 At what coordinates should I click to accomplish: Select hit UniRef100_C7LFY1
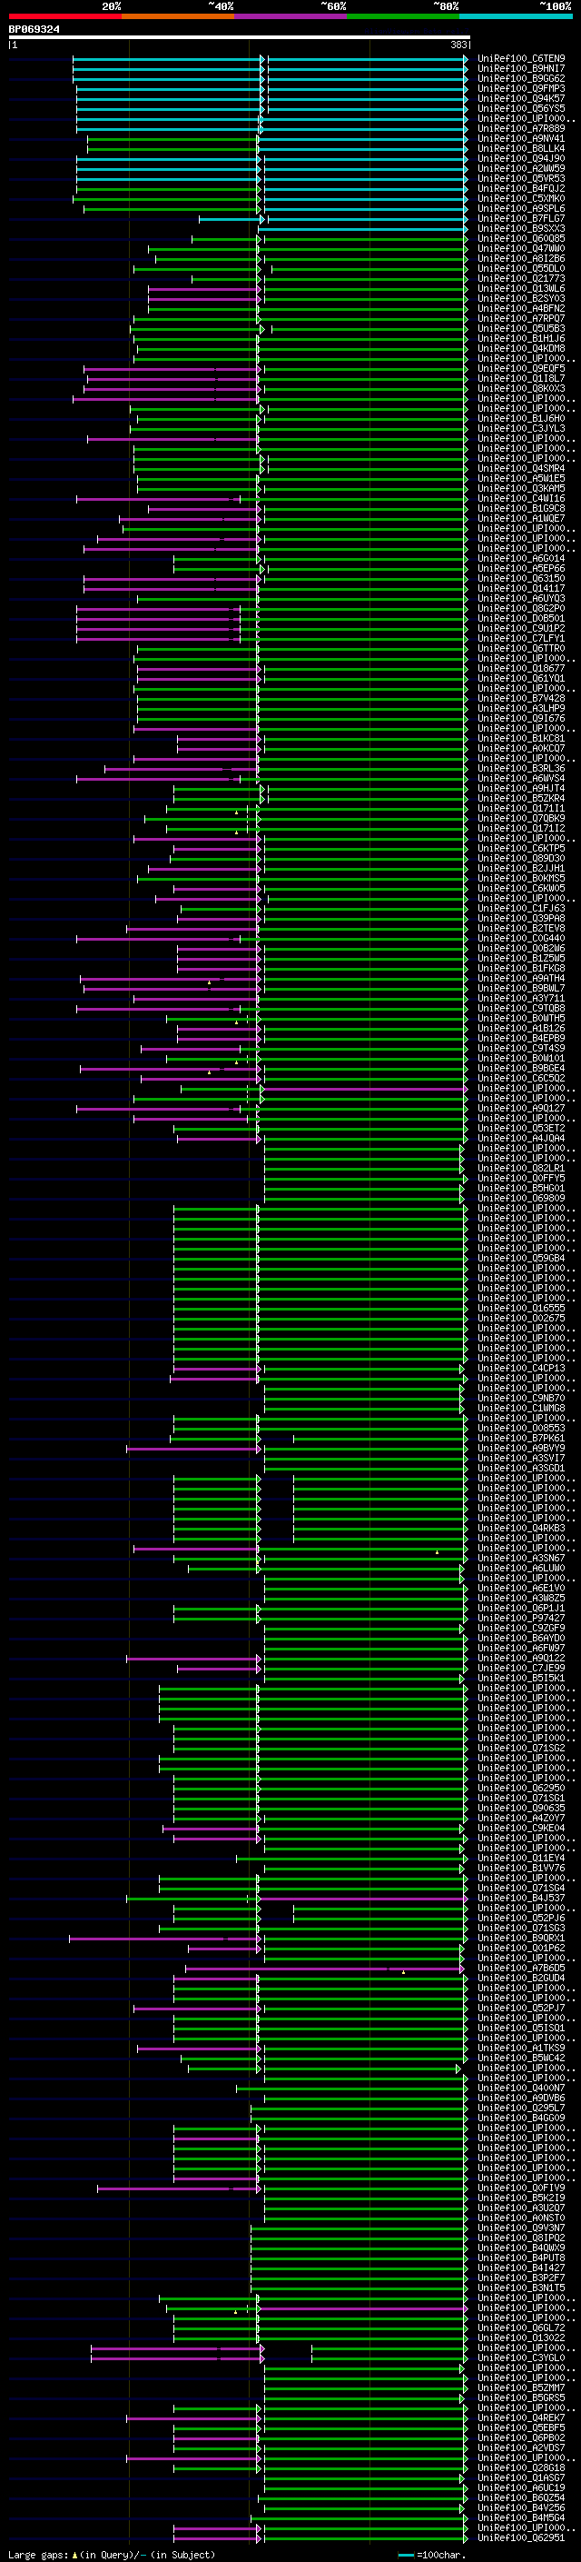click(520, 639)
